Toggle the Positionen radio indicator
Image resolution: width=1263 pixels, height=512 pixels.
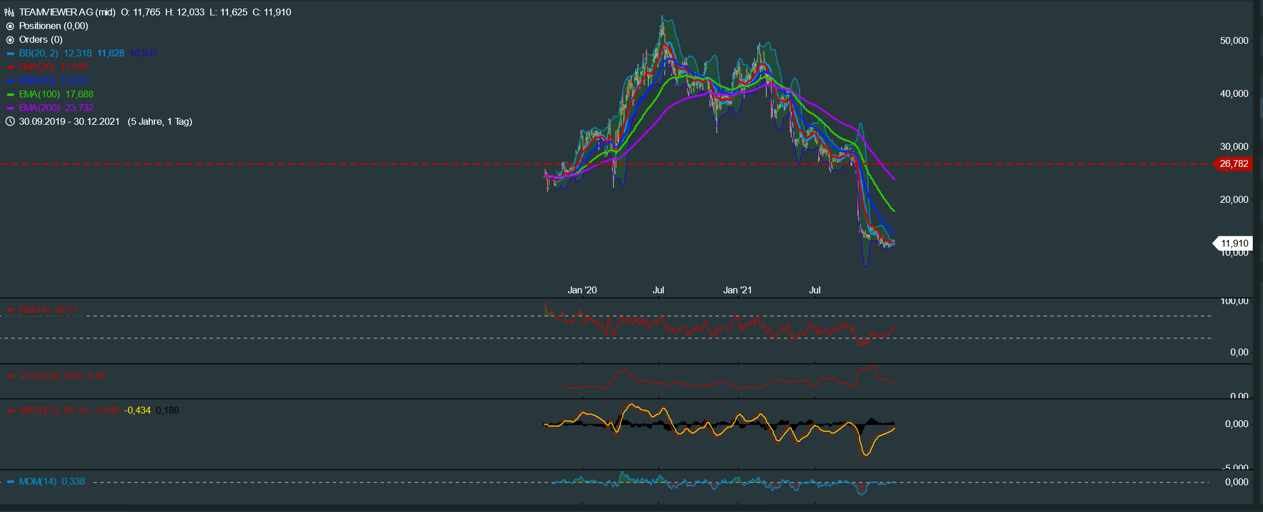click(10, 26)
